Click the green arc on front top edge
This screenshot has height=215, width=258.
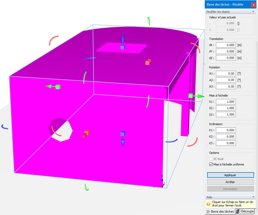coord(85,77)
